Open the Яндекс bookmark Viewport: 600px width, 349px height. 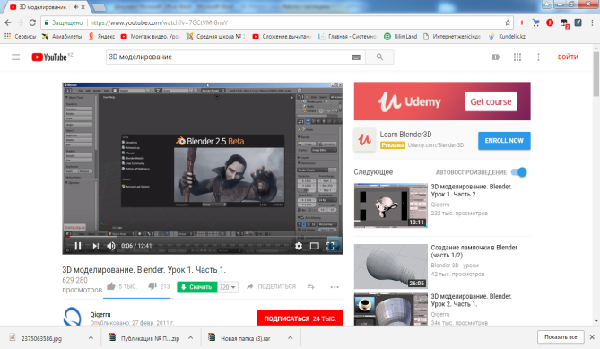[x=101, y=37]
